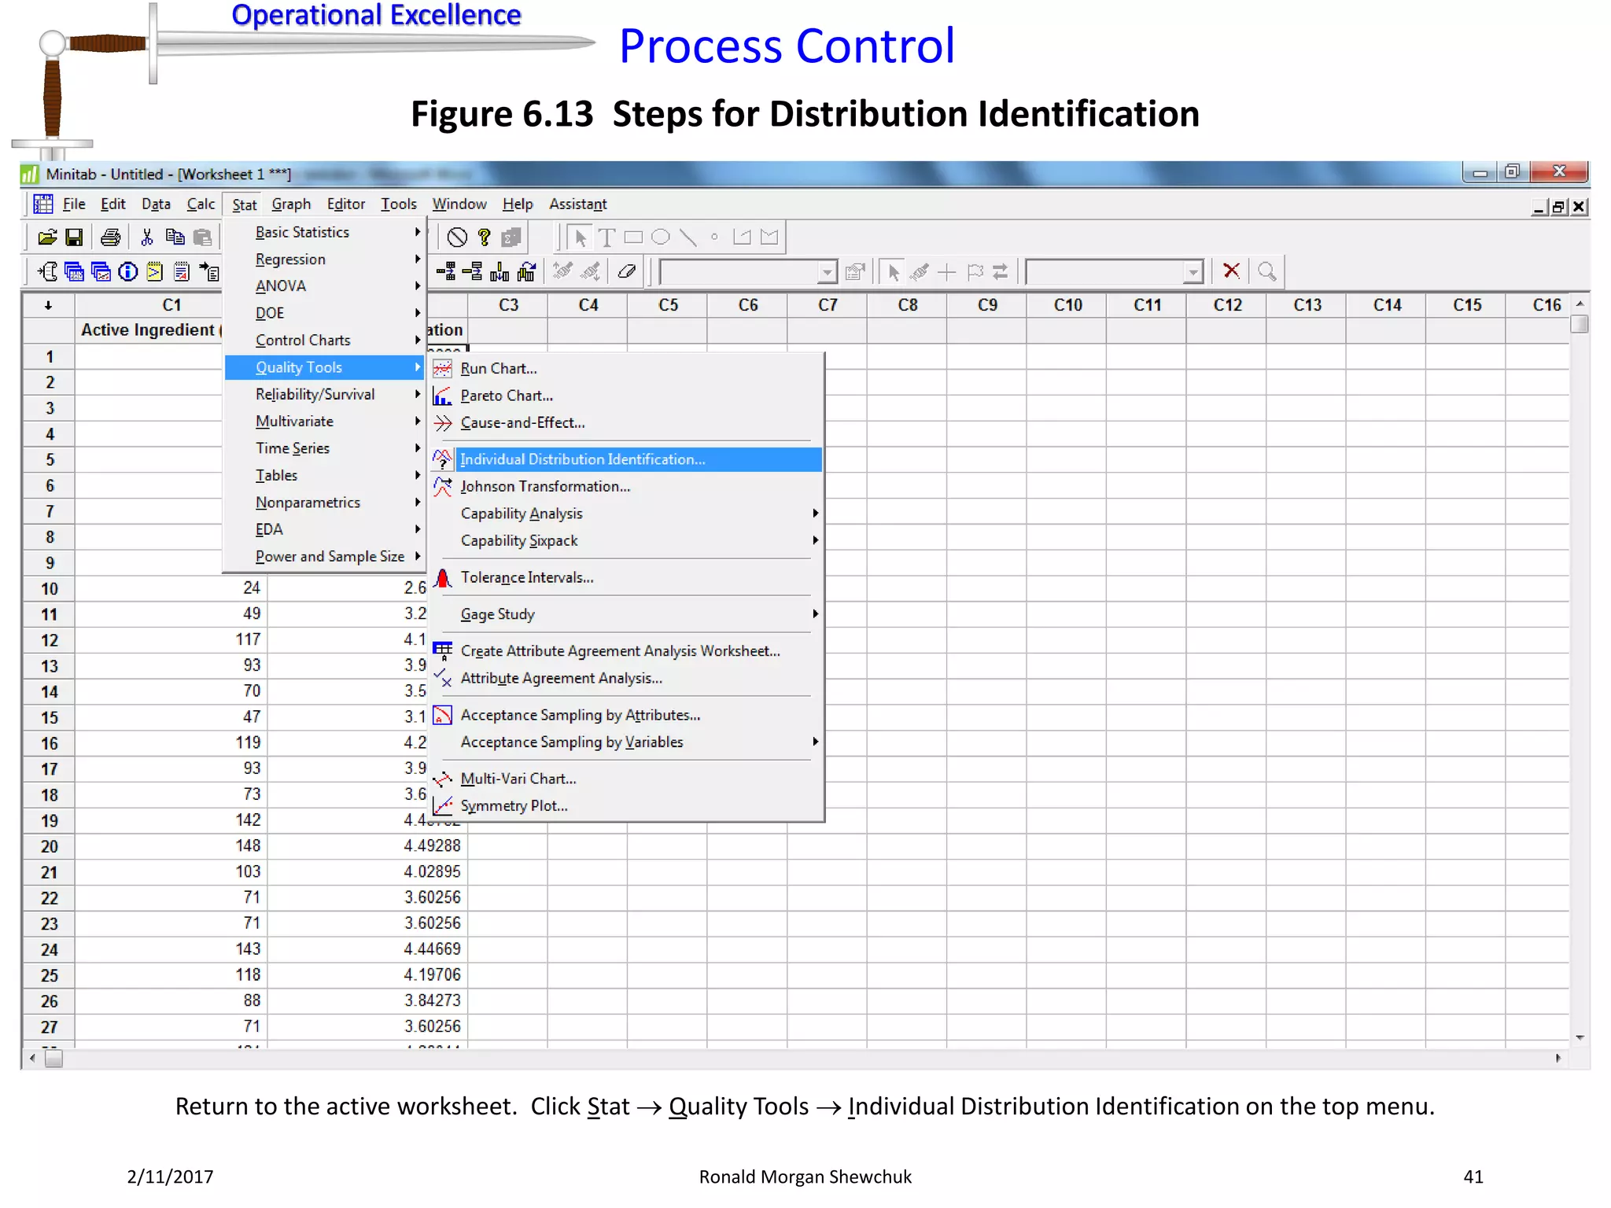This screenshot has width=1611, height=1208.
Task: Open Power and Sample Size submenu
Action: tap(325, 557)
